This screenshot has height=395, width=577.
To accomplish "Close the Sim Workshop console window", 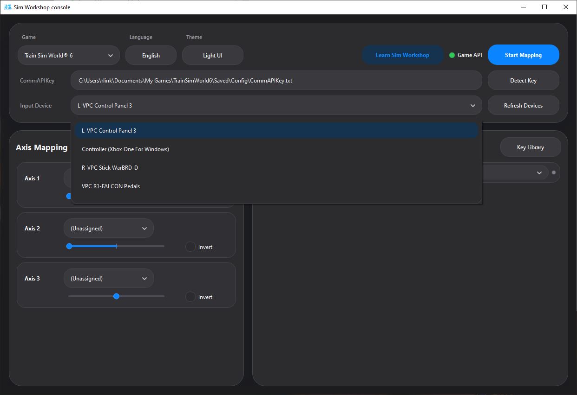I will click(x=565, y=7).
